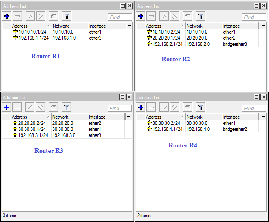Enable address checkmark in Router R3 window
The height and width of the screenshot is (222, 269).
pyautogui.click(x=30, y=107)
